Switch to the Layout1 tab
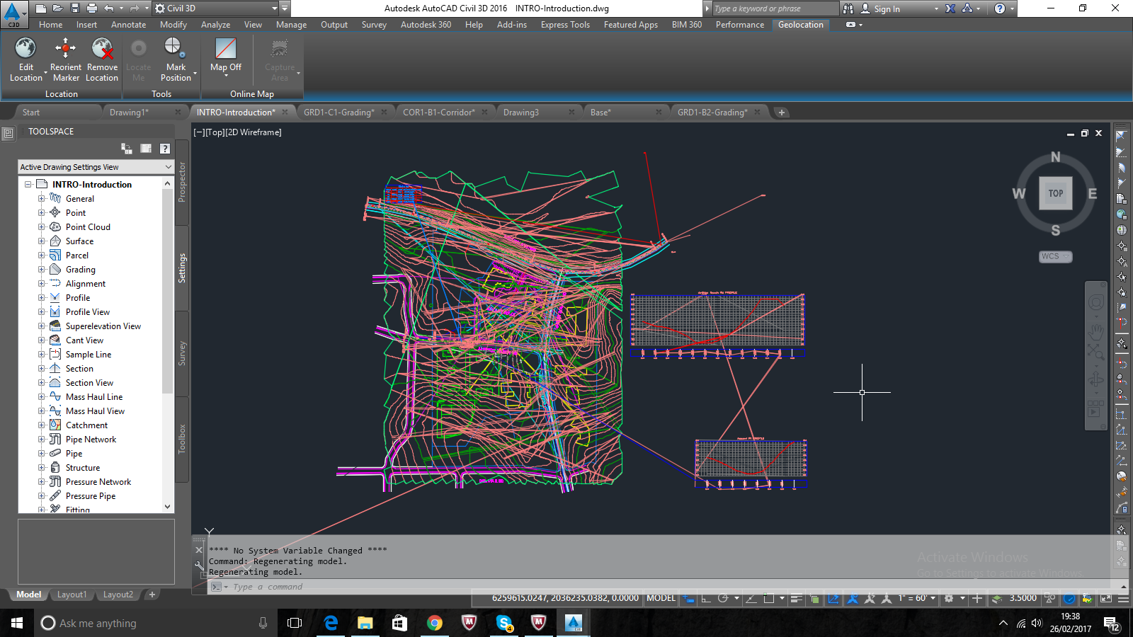The height and width of the screenshot is (637, 1133). point(72,595)
